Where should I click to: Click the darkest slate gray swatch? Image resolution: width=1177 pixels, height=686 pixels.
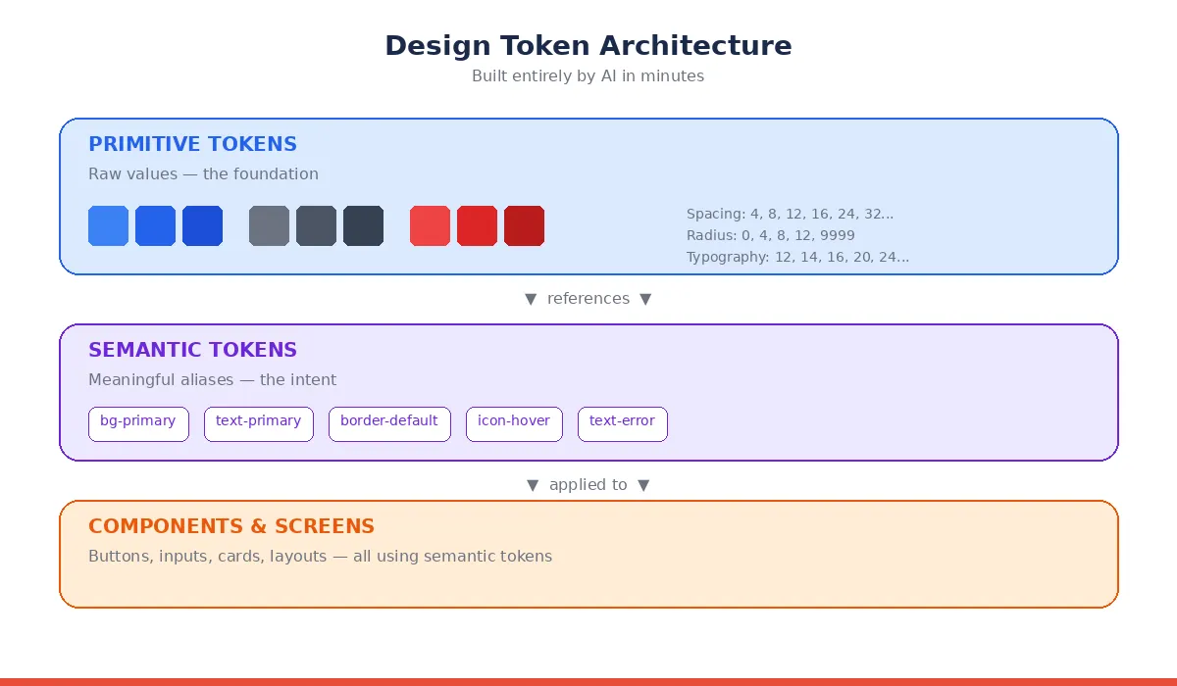tap(363, 225)
